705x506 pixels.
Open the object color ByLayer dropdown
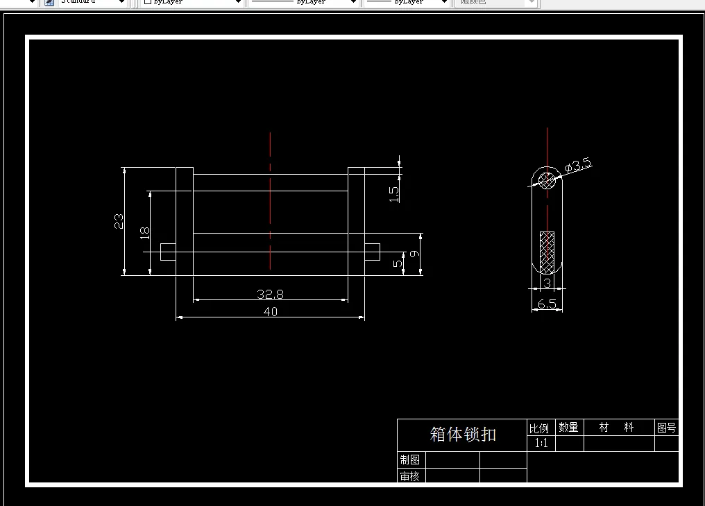pyautogui.click(x=239, y=3)
